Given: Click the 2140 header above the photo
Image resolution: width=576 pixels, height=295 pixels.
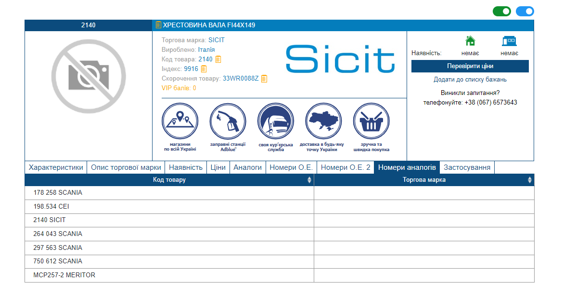Looking at the screenshot, I should pyautogui.click(x=88, y=25).
